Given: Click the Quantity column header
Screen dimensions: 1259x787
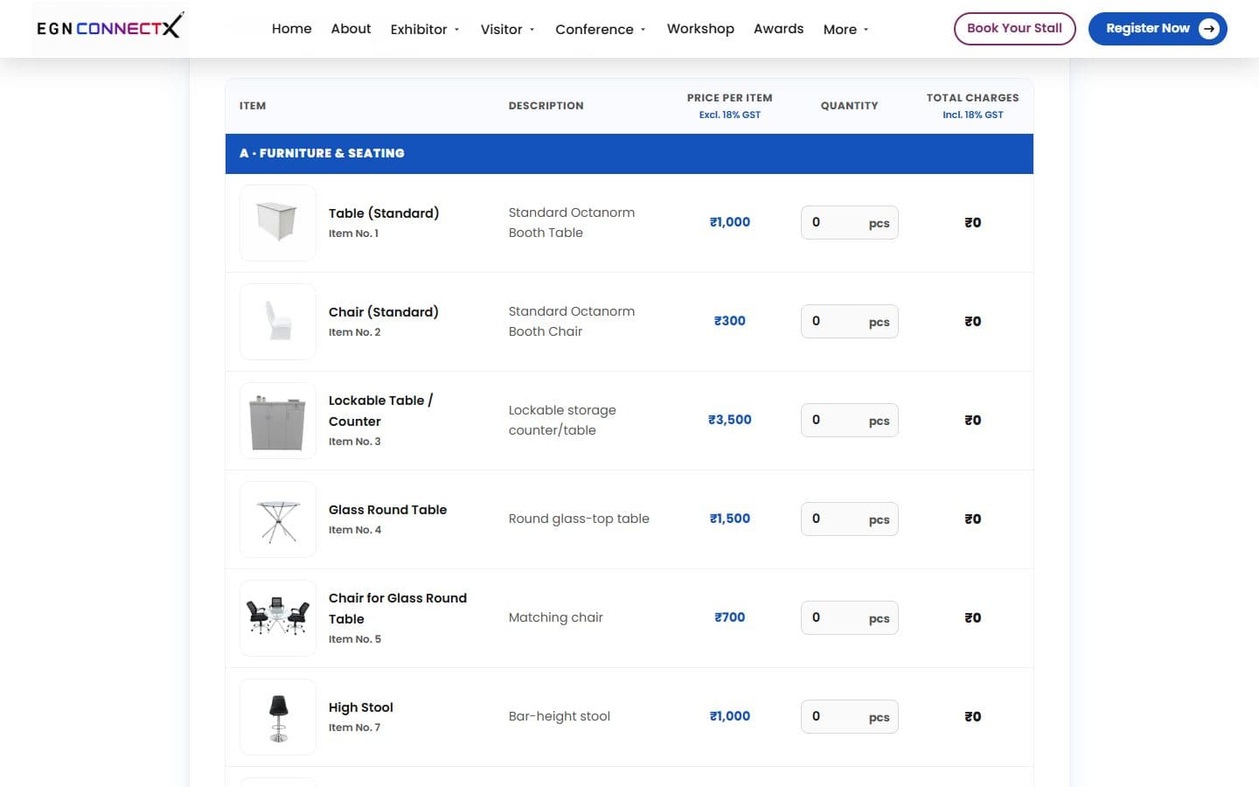Looking at the screenshot, I should click(x=849, y=106).
